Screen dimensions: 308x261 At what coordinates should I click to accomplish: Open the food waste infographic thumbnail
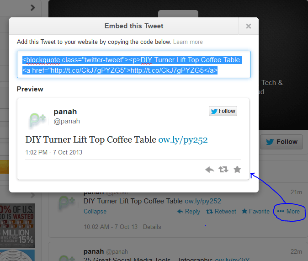click(17, 226)
